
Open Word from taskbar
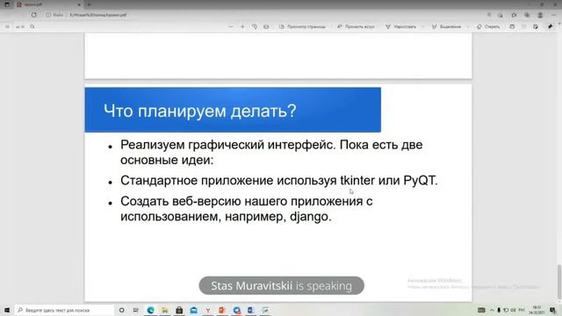point(251,310)
